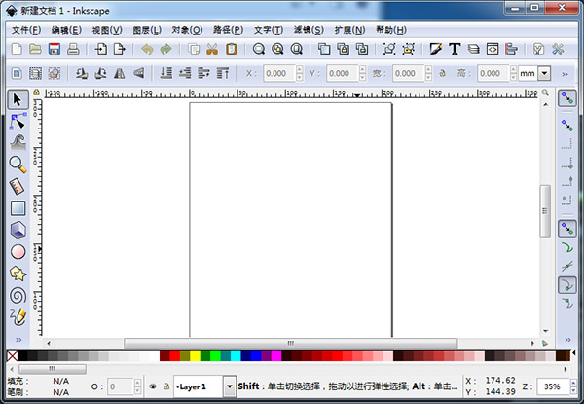Expand the Layer 1 selector dropdown
The image size is (584, 404).
[230, 386]
